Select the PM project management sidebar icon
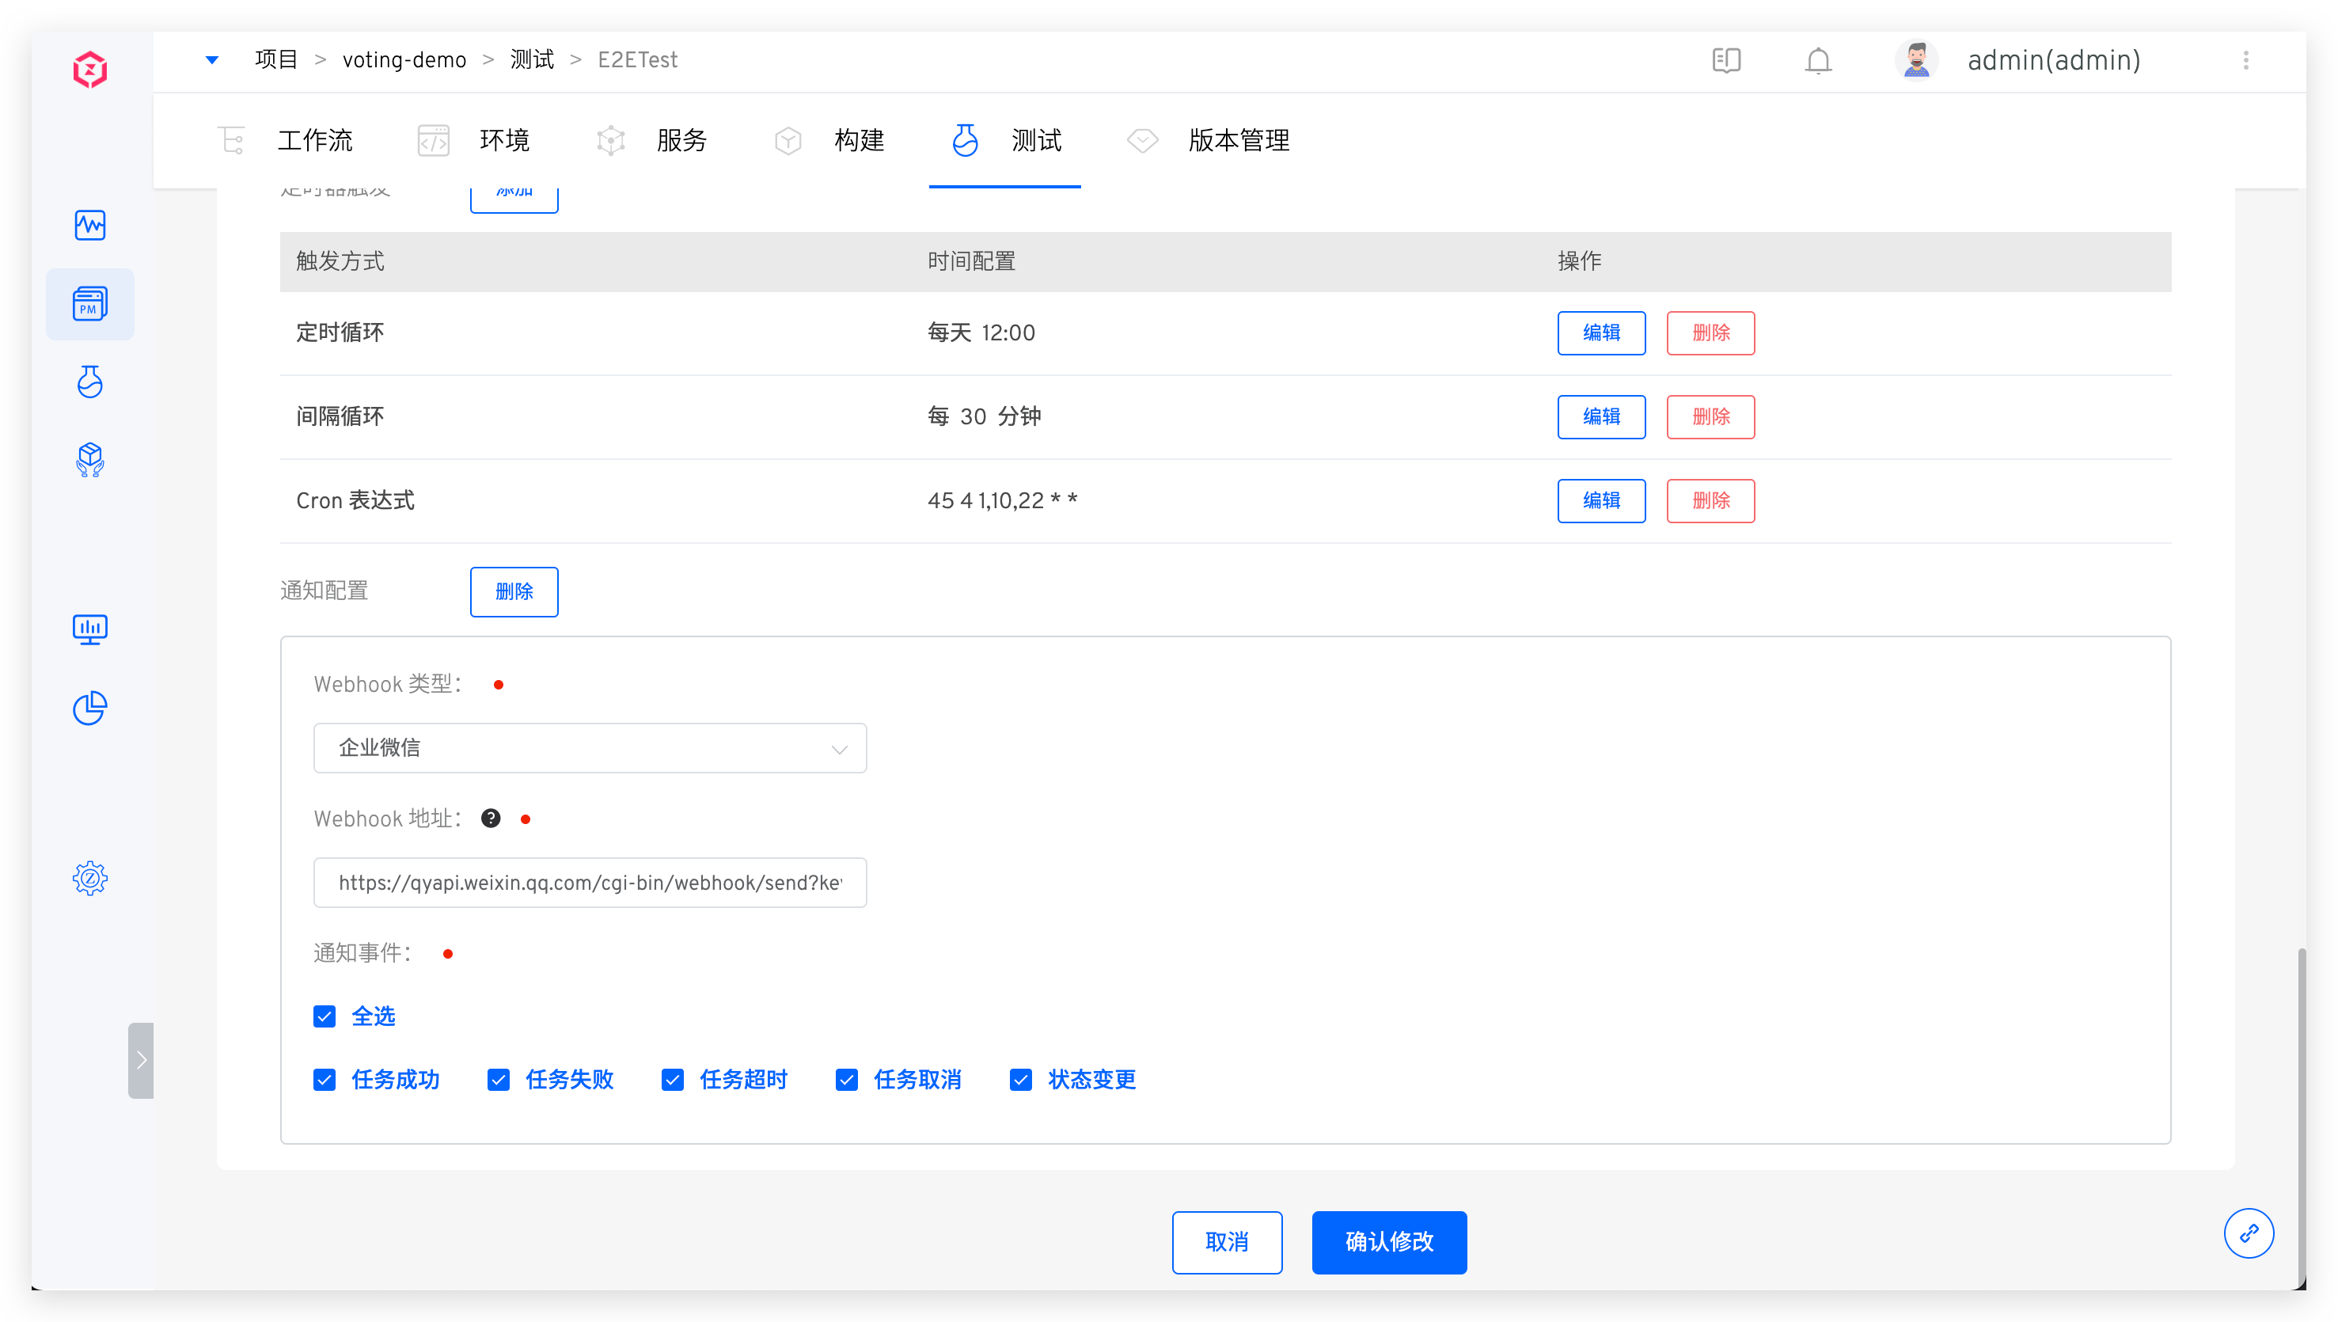This screenshot has width=2338, height=1322. point(90,304)
